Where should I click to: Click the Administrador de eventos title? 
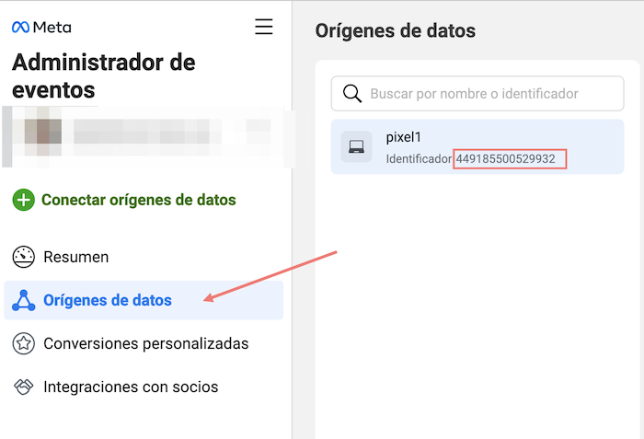coord(103,76)
